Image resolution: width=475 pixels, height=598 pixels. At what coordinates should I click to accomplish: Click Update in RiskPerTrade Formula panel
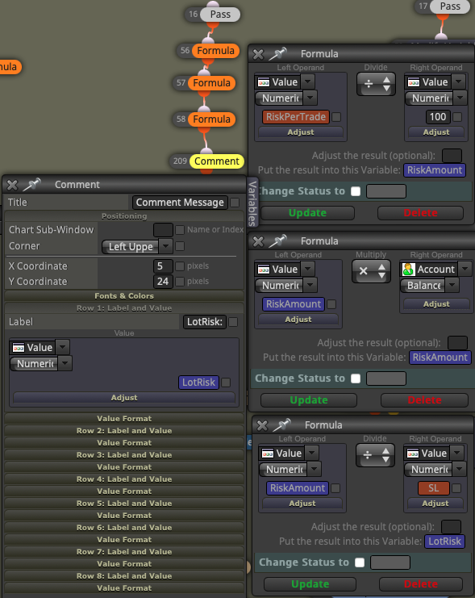pyautogui.click(x=307, y=213)
